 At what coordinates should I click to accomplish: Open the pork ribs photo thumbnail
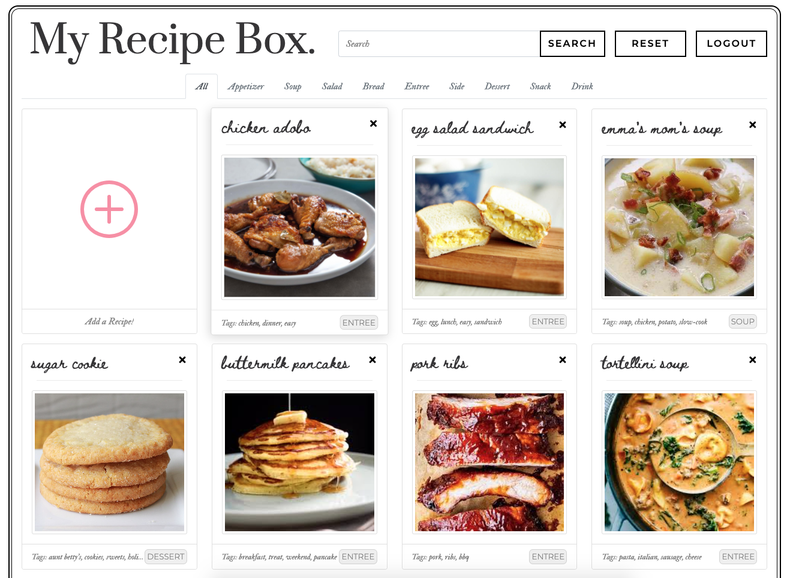coord(489,462)
